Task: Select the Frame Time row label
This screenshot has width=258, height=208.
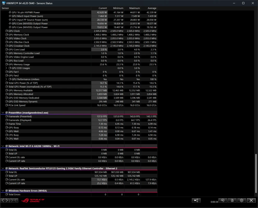Action: [x=15, y=124]
